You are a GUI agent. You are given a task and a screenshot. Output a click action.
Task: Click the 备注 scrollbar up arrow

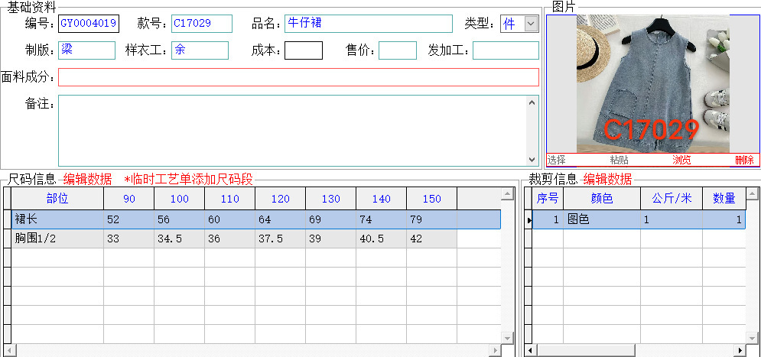532,102
